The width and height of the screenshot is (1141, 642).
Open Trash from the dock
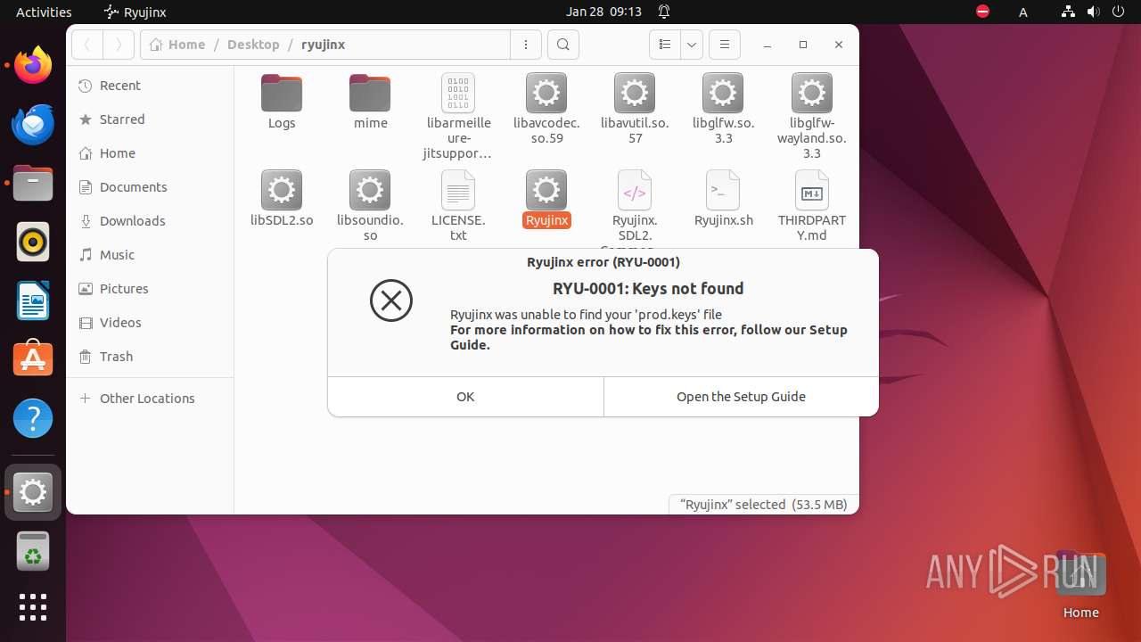33,551
